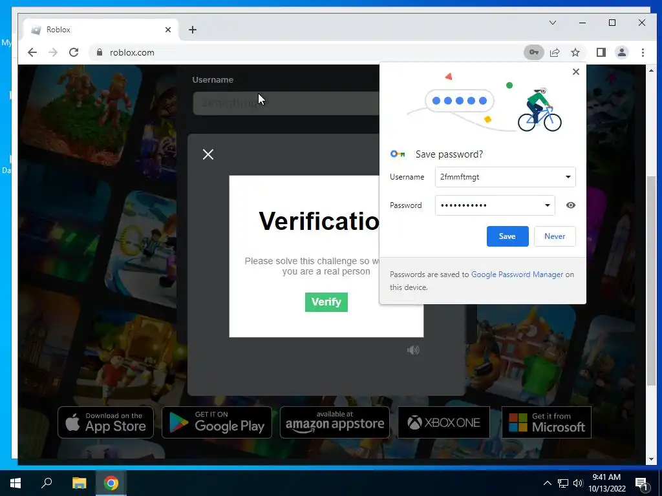Open the Chrome side panel icon

601,52
